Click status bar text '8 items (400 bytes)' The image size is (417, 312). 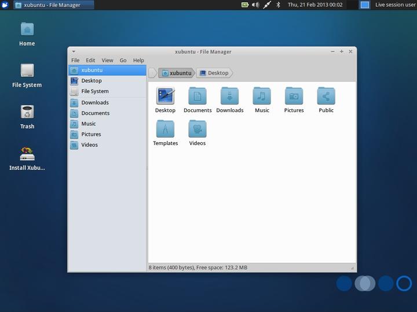click(x=171, y=268)
